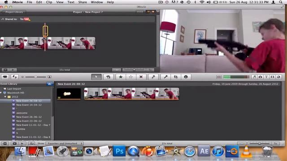This screenshot has height=161, width=287.
Task: Open the transitions browser
Action: 272,77
